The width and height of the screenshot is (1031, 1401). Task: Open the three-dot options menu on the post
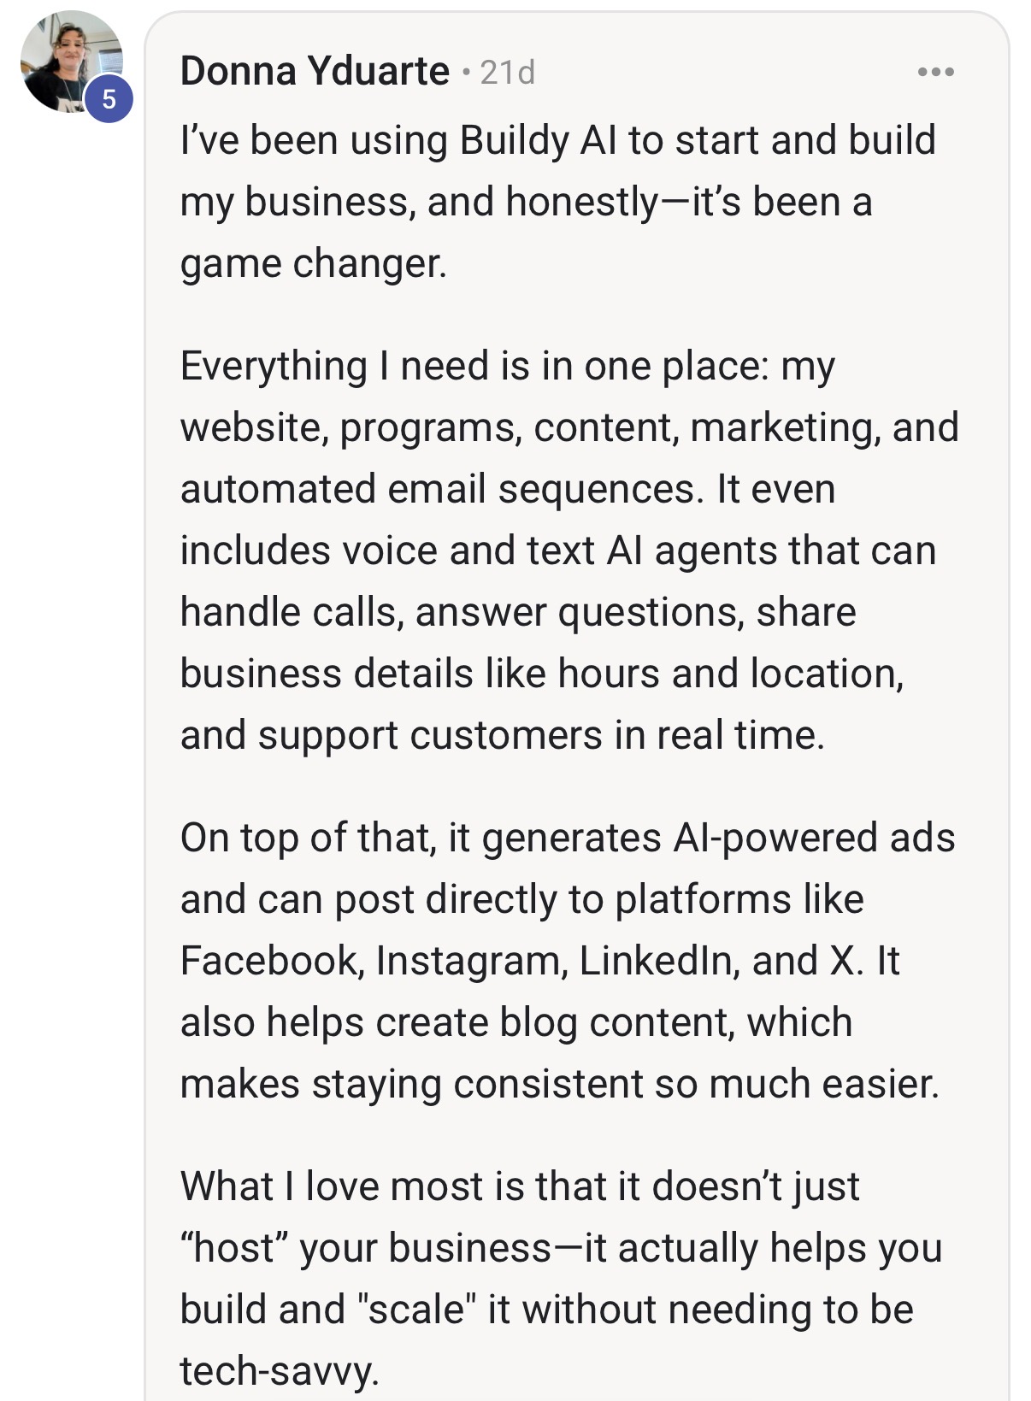click(x=935, y=72)
